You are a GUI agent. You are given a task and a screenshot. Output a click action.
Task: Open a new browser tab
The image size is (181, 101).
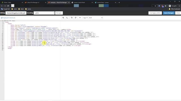[x=119, y=3]
